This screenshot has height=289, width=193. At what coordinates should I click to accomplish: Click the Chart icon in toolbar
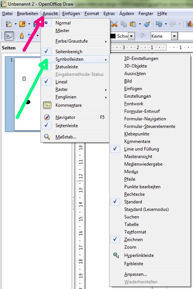pos(190,24)
